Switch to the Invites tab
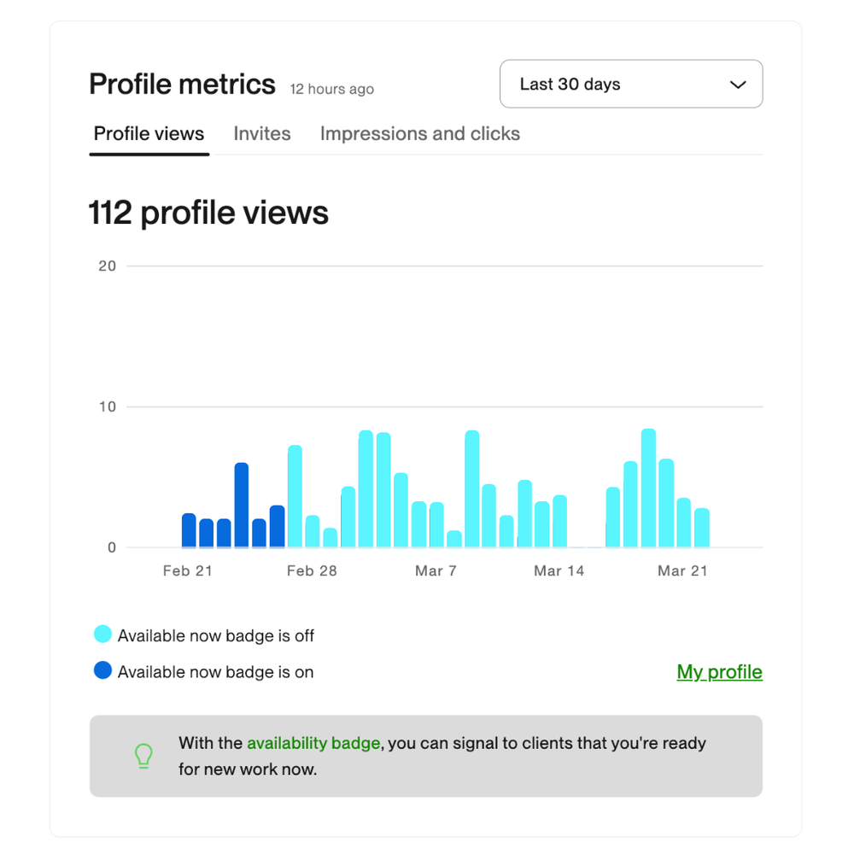 (x=261, y=133)
